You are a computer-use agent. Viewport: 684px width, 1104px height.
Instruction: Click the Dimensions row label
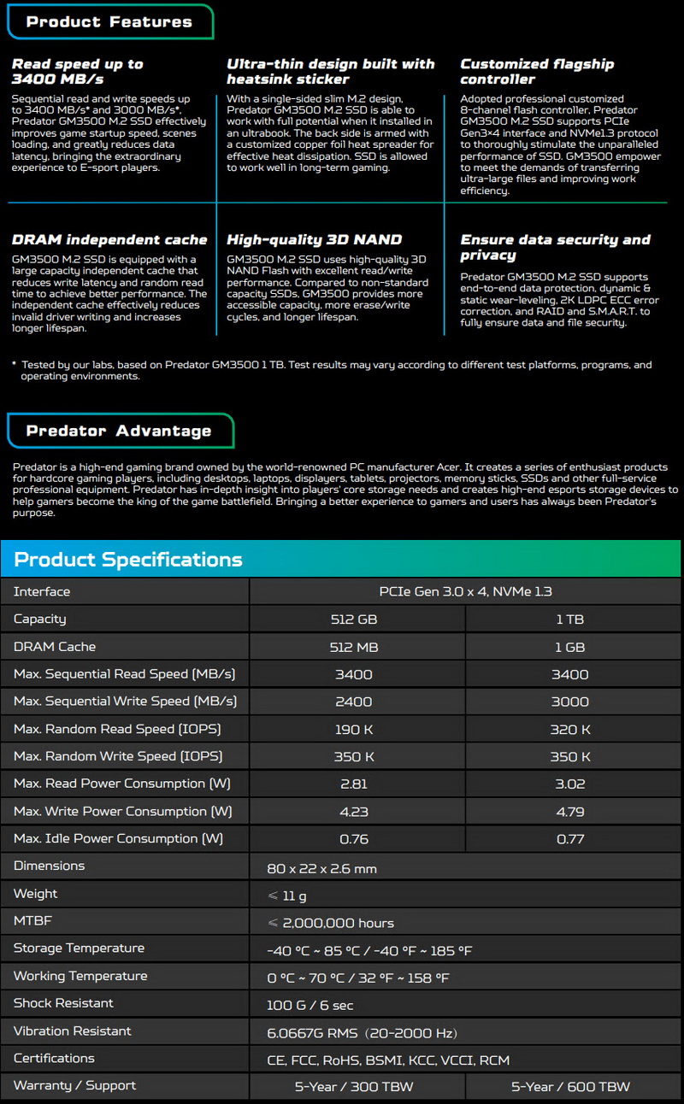click(49, 866)
